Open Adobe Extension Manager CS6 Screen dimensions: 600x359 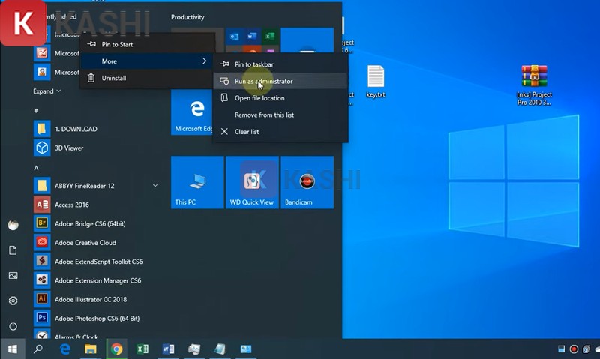pos(96,280)
